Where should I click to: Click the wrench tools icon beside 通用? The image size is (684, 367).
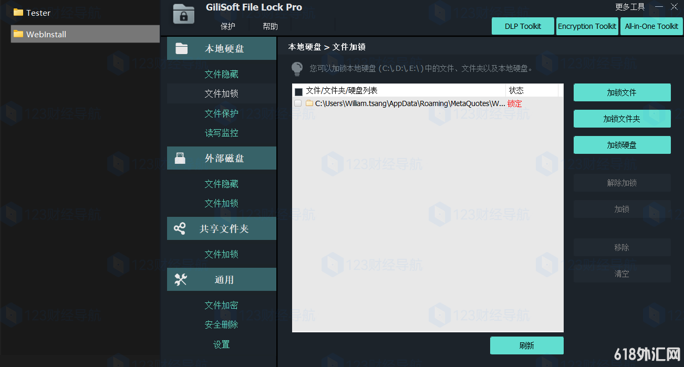(181, 279)
